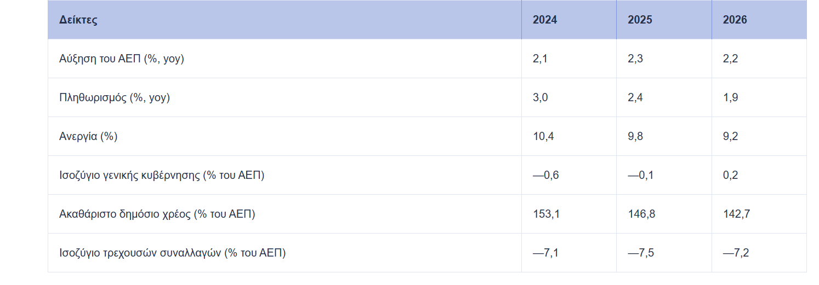Select the 2024 inflation value 3,0

click(x=540, y=98)
